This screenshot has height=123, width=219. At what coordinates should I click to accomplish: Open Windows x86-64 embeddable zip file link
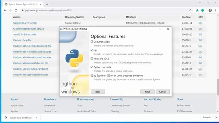tap(32, 46)
